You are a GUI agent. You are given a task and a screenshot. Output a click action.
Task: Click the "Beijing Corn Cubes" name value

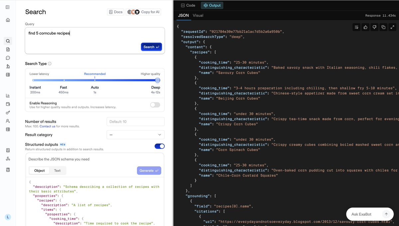click(x=238, y=98)
